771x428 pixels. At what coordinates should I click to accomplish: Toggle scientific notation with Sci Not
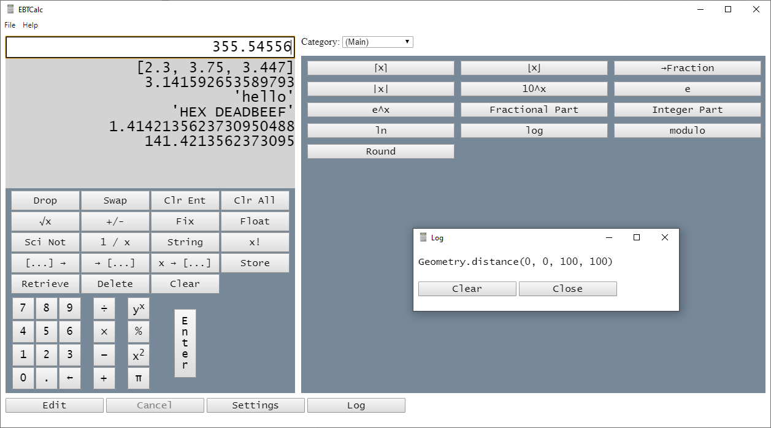click(x=45, y=242)
